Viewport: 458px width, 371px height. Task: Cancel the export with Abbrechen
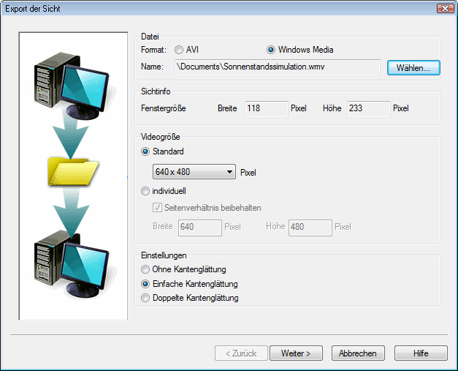[358, 353]
